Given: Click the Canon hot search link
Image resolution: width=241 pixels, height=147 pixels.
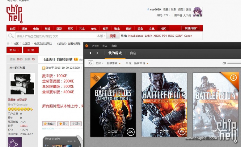Looking at the screenshot, I should [188, 36].
